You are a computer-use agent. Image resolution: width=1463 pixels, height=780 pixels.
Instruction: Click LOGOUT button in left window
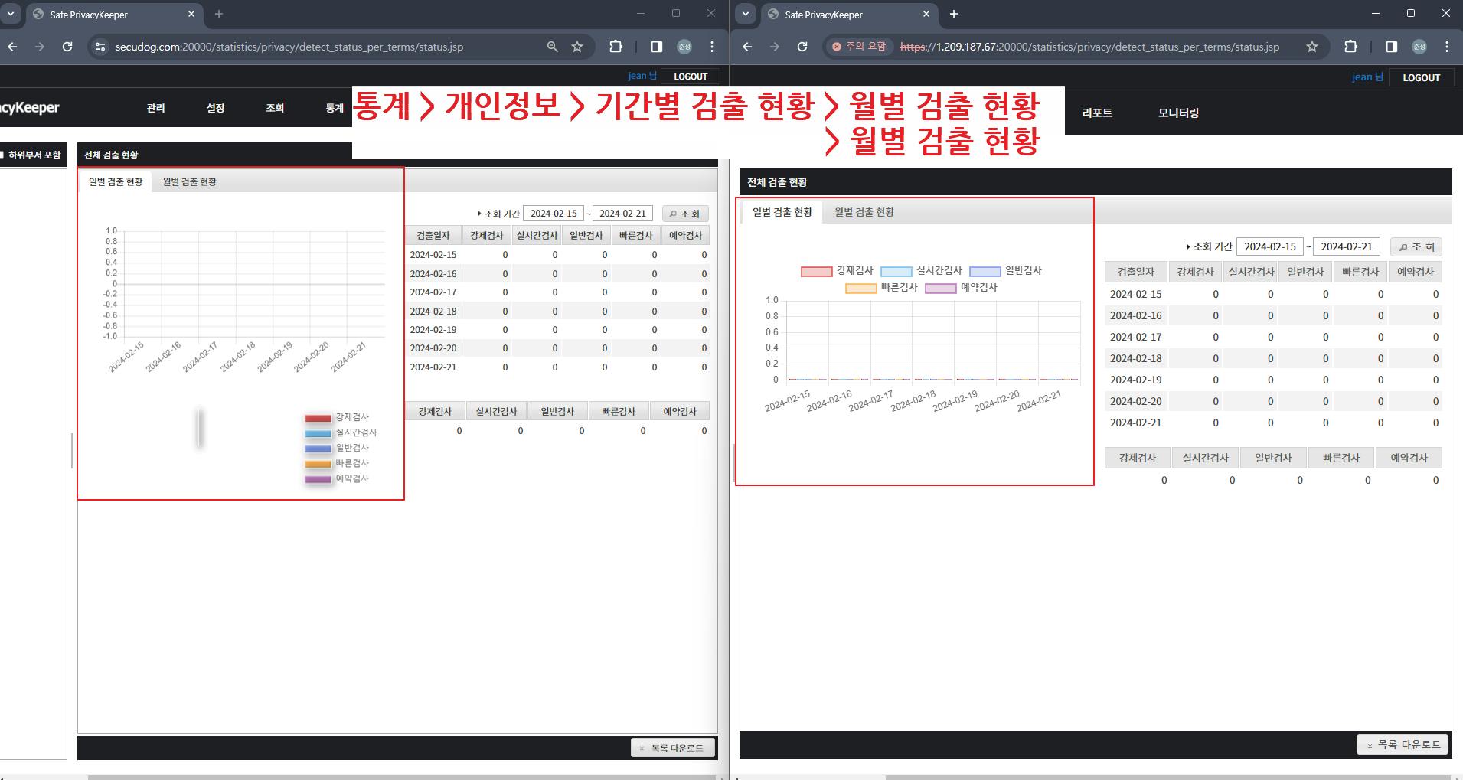pos(691,76)
